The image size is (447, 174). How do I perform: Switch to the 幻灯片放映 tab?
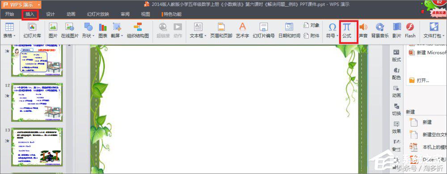pyautogui.click(x=98, y=14)
